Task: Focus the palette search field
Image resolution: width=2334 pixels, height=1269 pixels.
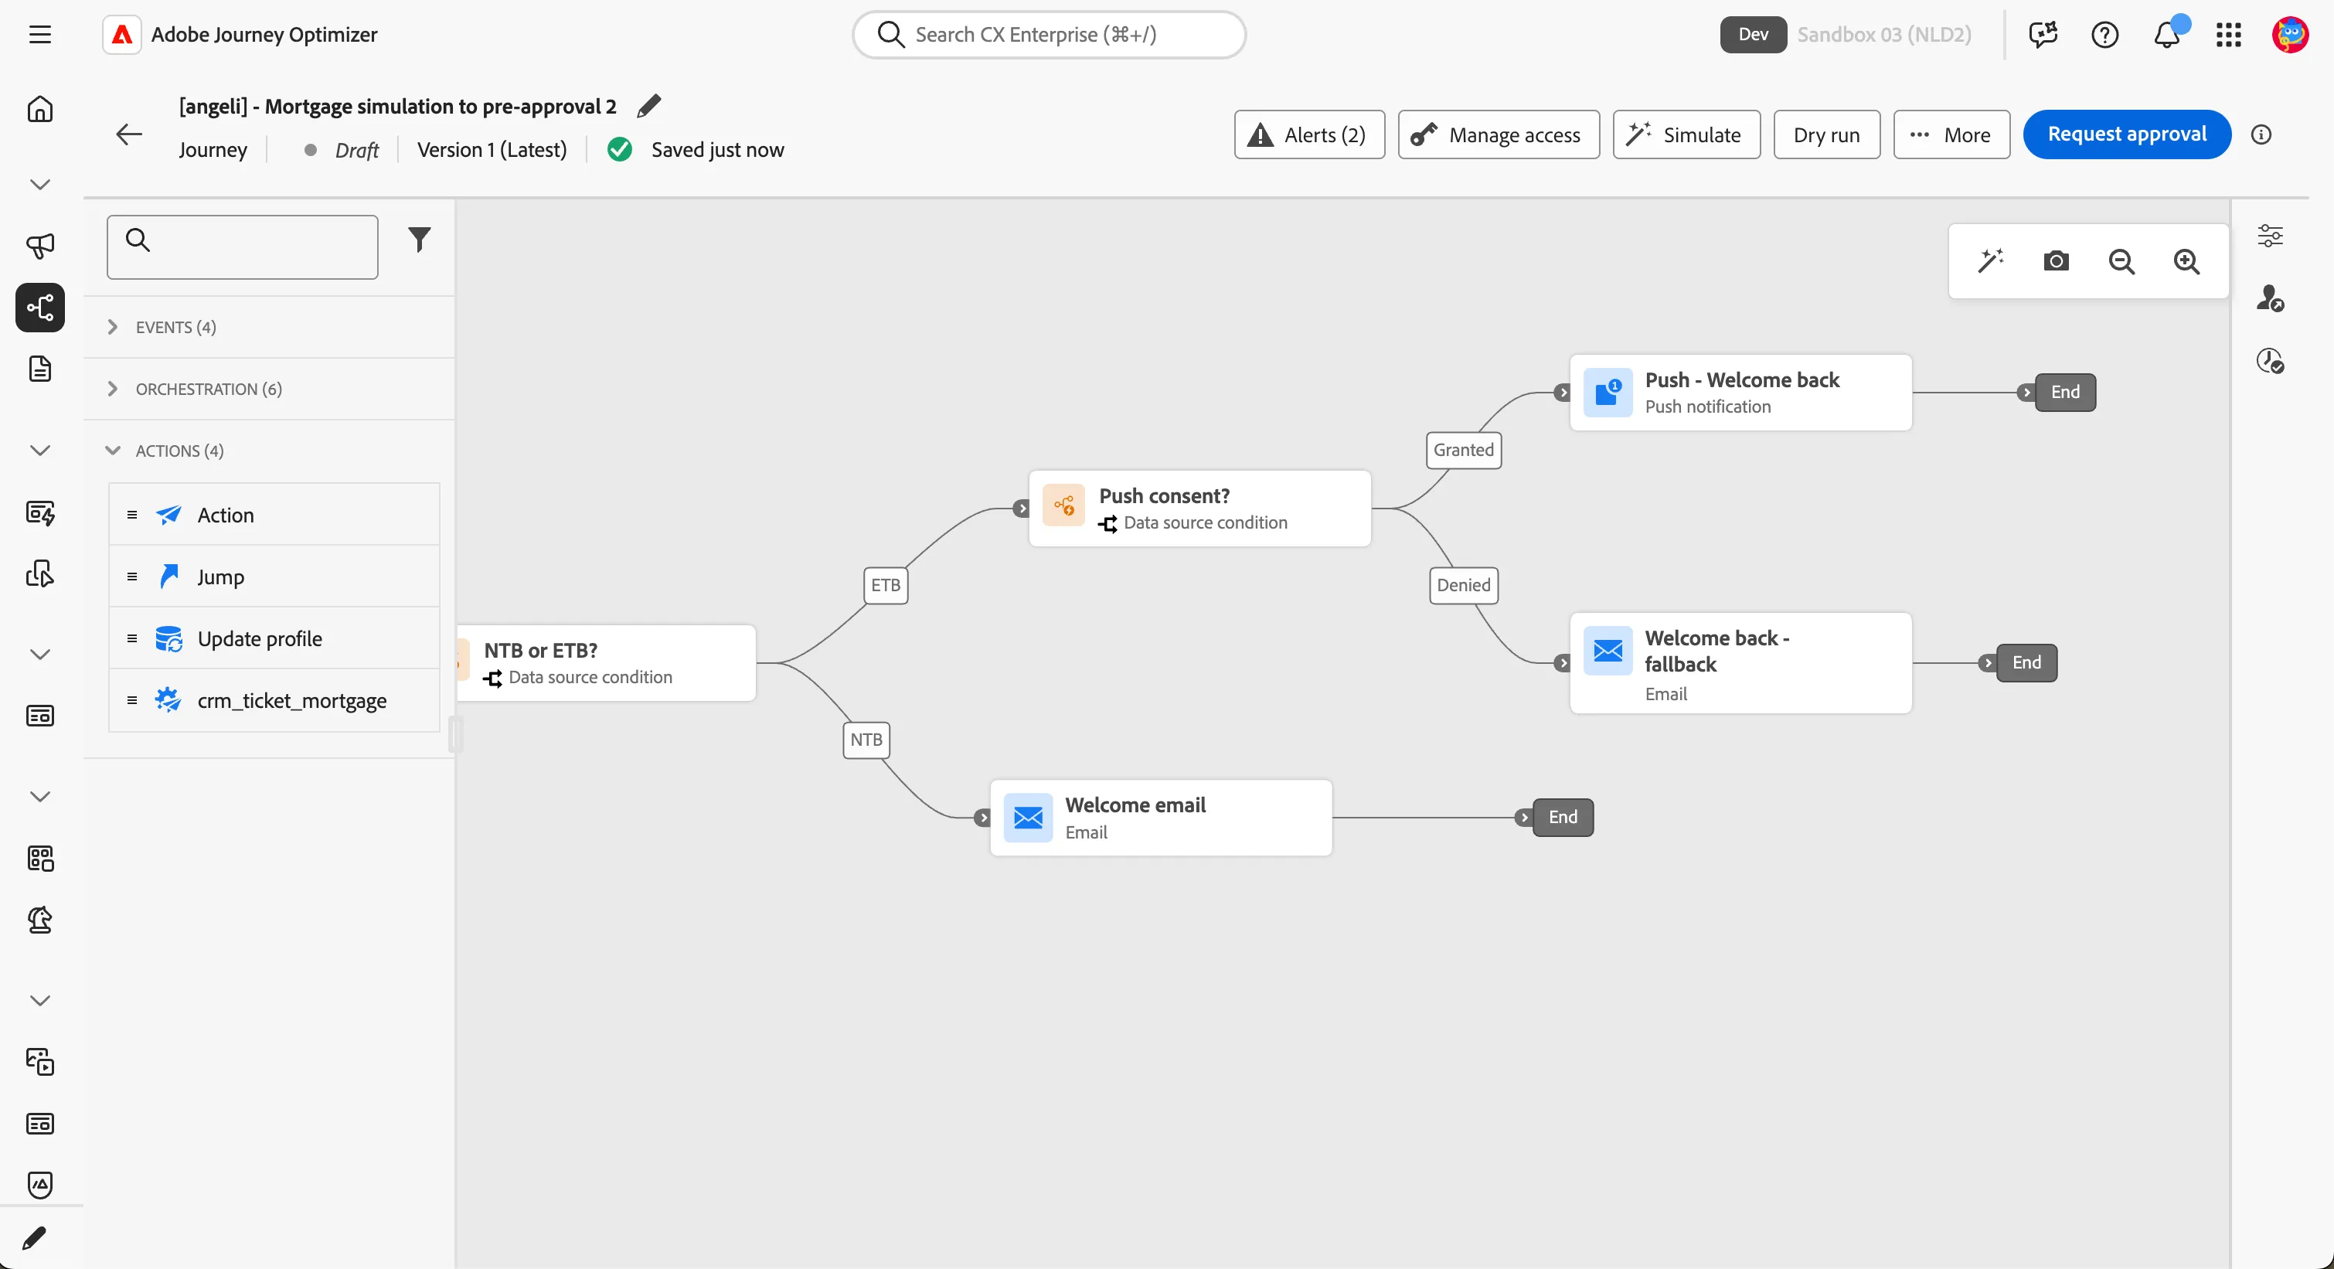Action: coord(242,247)
